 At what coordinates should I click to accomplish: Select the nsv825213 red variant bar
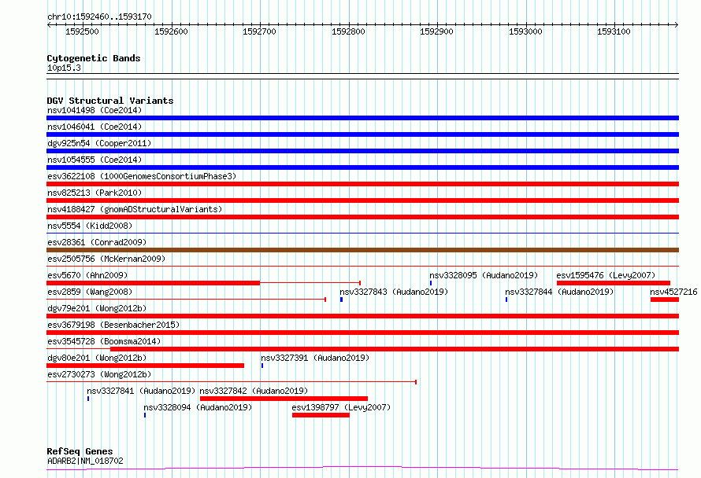[362, 200]
